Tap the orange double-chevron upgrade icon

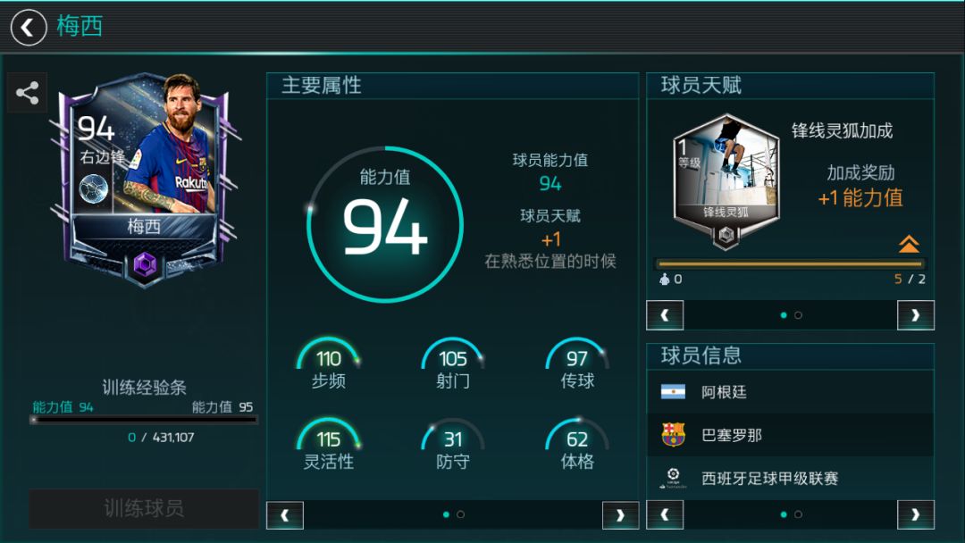(x=909, y=244)
